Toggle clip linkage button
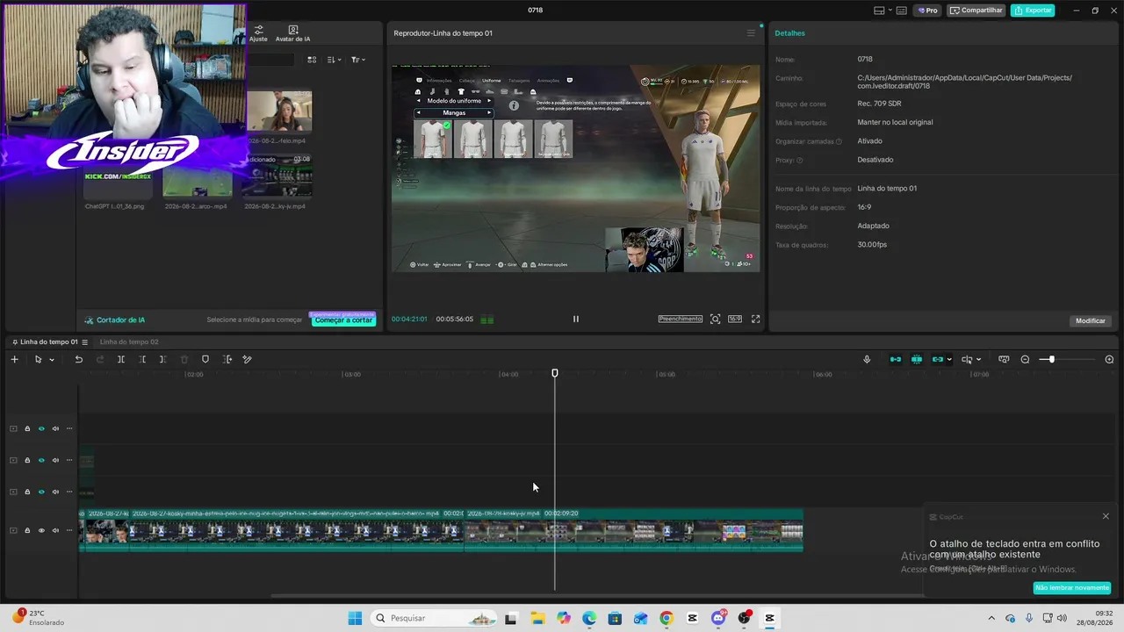This screenshot has height=632, width=1124. click(x=938, y=359)
